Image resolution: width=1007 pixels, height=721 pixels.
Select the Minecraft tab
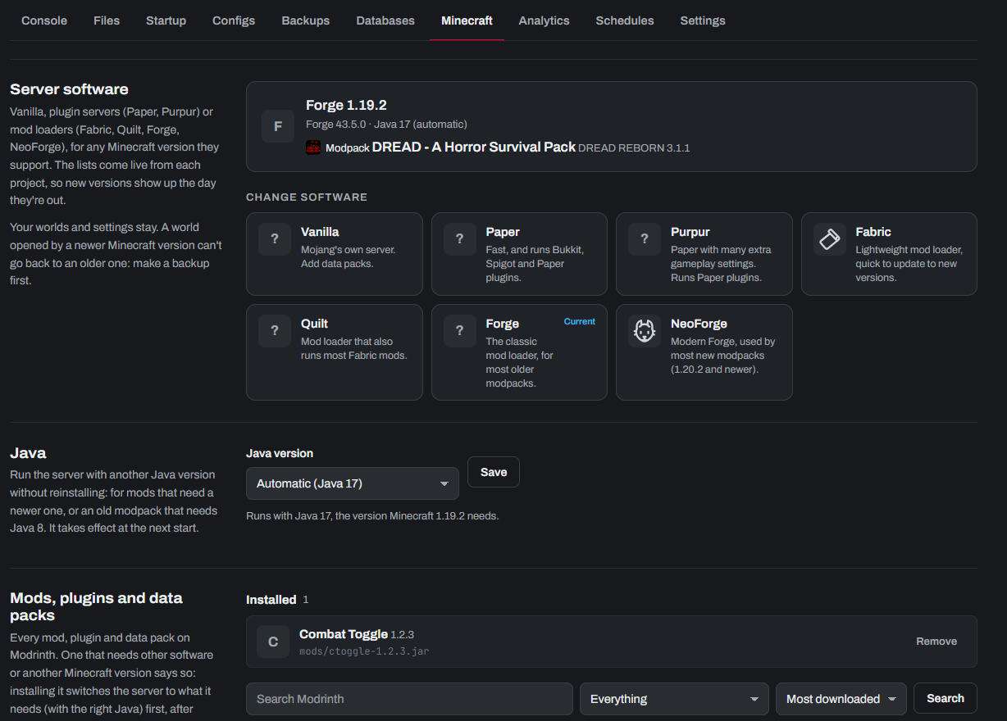click(467, 20)
